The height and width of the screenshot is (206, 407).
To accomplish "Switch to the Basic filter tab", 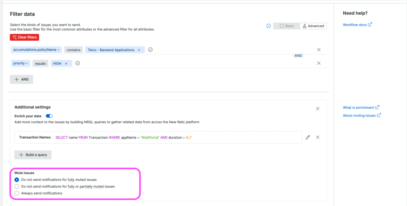I will point(287,26).
